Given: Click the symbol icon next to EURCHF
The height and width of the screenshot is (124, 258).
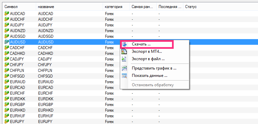Looking at the screenshot, I should click(x=7, y=93).
